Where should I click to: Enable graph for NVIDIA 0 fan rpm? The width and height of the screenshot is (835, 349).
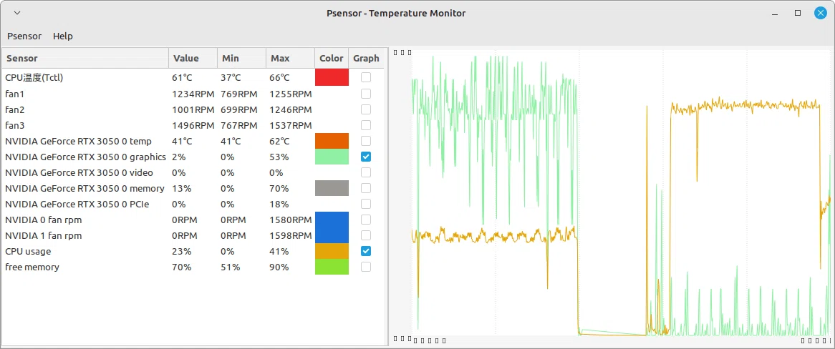point(366,220)
